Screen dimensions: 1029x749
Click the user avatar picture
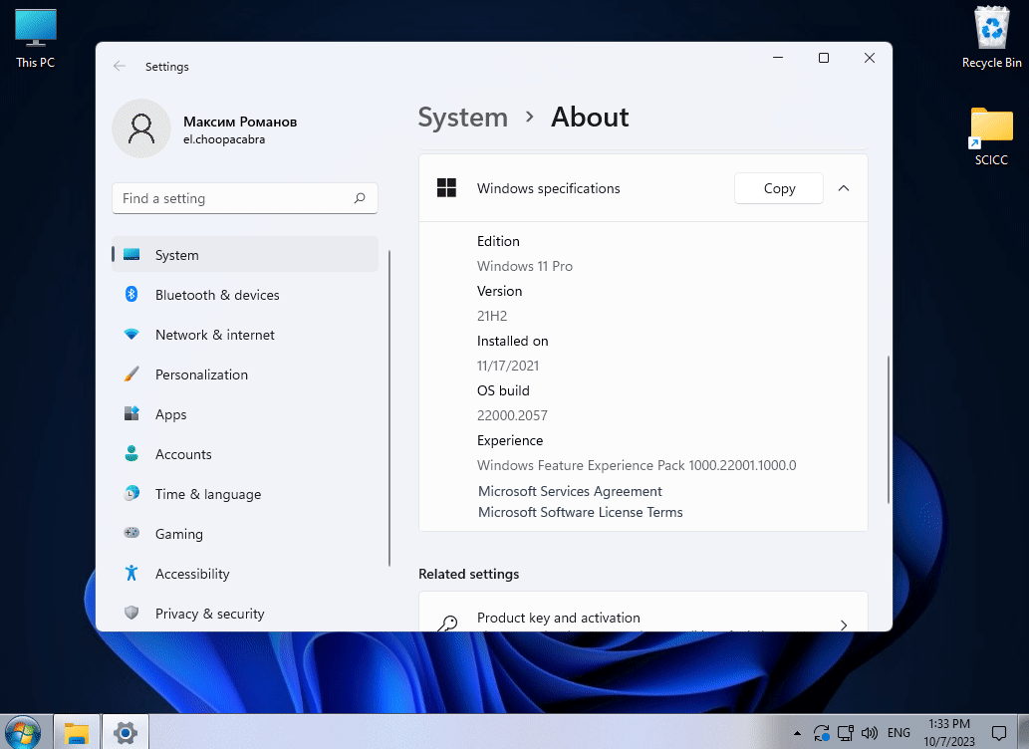pyautogui.click(x=141, y=128)
